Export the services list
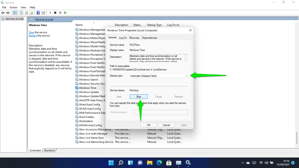The height and width of the screenshot is (168, 299). tap(32, 13)
